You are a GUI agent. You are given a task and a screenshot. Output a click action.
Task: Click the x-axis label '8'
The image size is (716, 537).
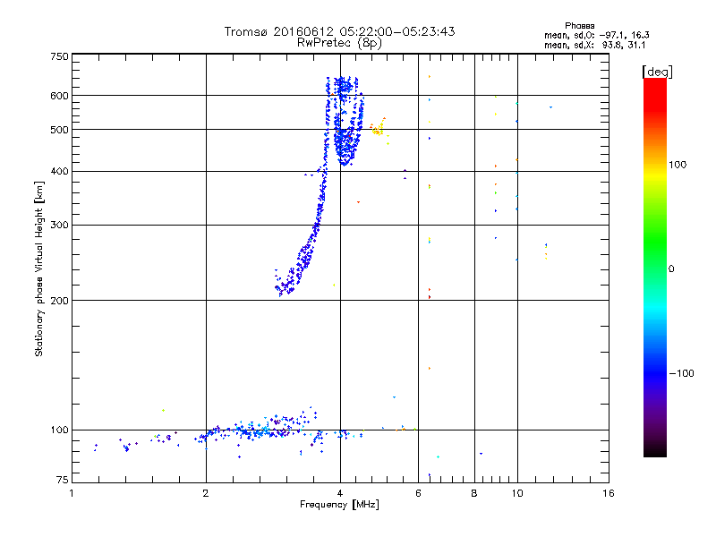(474, 493)
